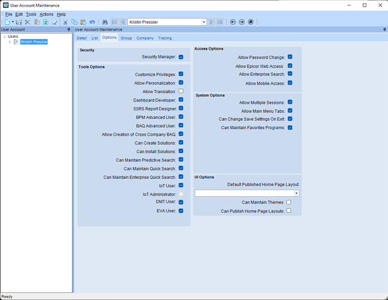Screen dimensions: 388x300
Task: Toggle the BPM Advanced User checkbox
Action: [x=181, y=116]
